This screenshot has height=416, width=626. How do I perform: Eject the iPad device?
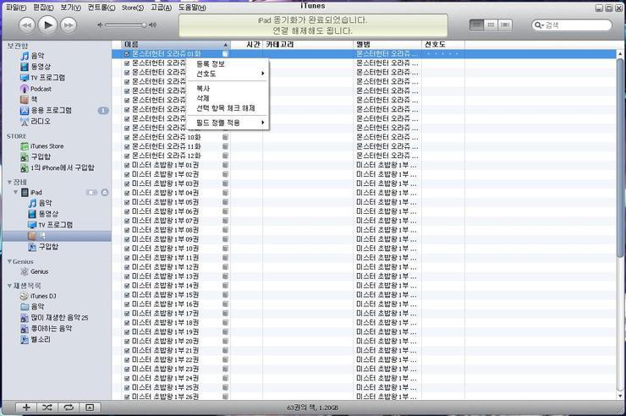click(x=105, y=193)
